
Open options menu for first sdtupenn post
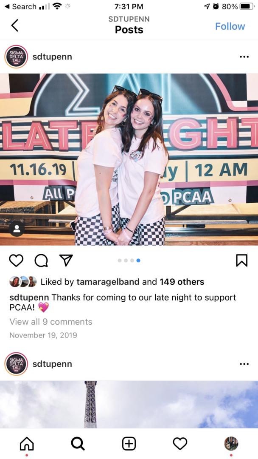[244, 57]
